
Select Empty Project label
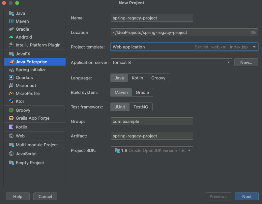[30, 162]
